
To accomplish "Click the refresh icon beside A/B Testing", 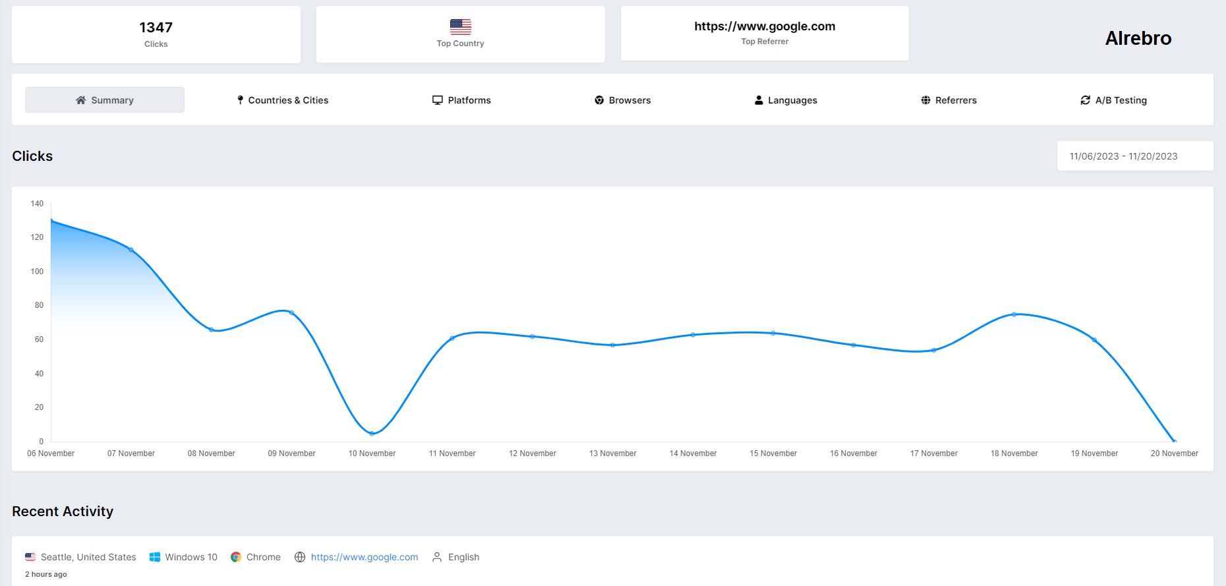I will [x=1085, y=100].
